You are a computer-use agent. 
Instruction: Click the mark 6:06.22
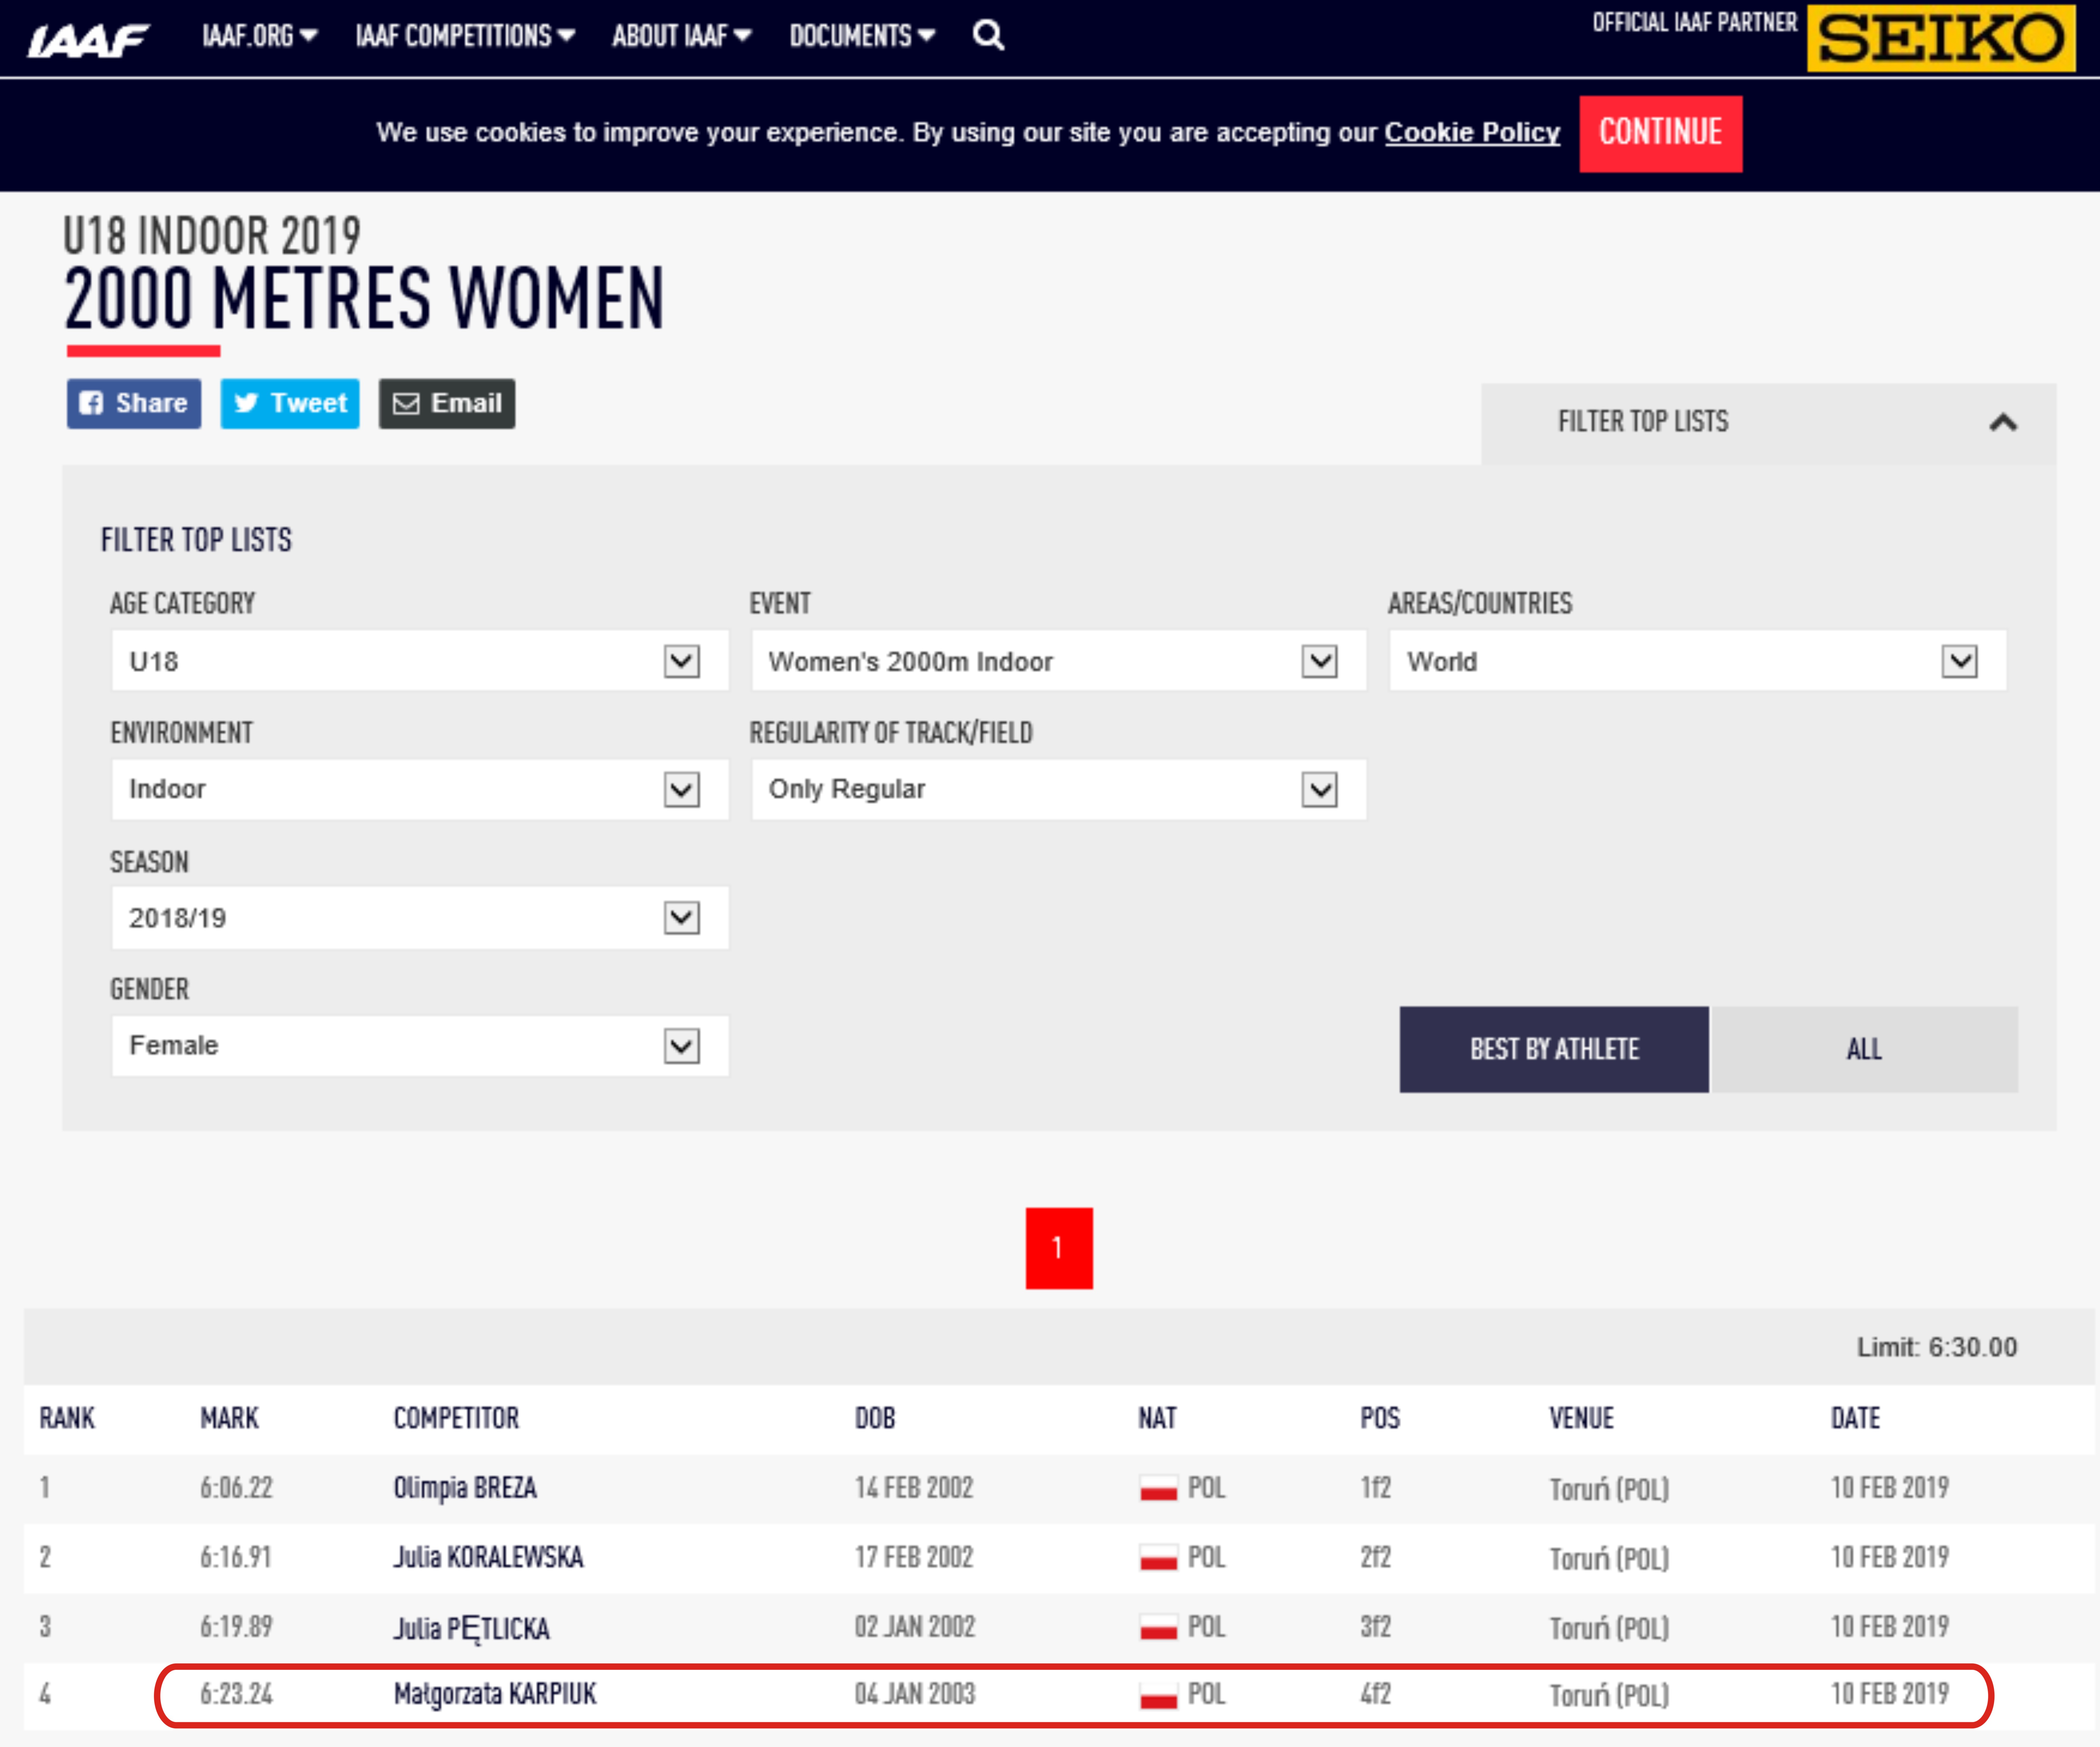click(x=236, y=1488)
